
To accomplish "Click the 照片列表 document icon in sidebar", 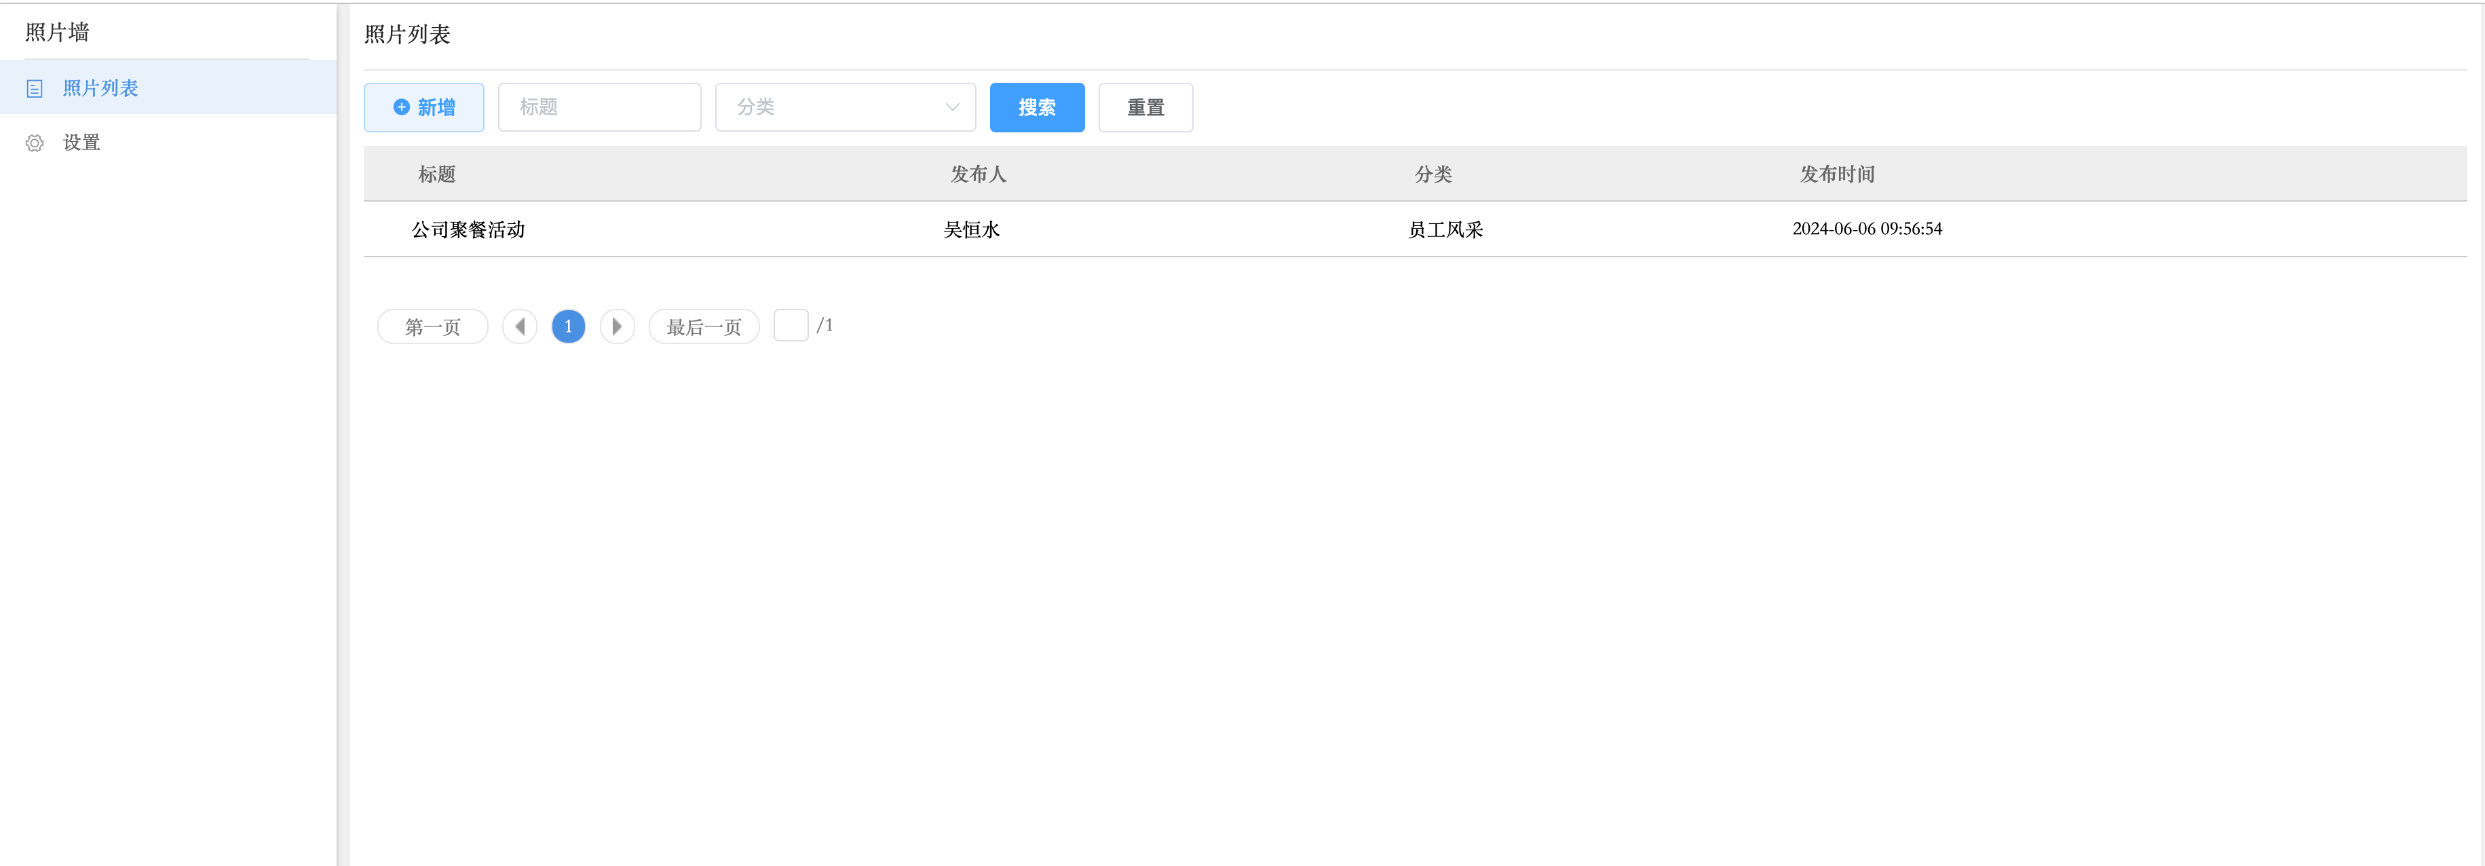I will 35,89.
